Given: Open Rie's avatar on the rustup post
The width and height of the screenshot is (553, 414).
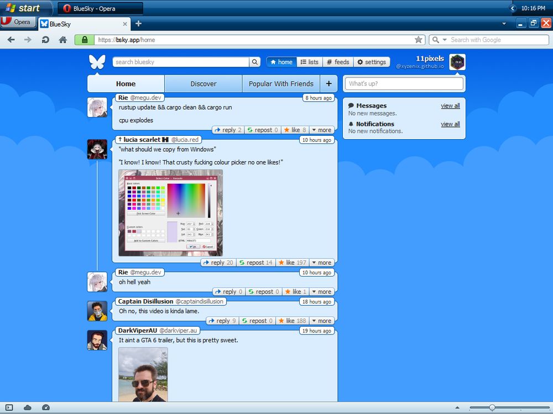Looking at the screenshot, I should [97, 108].
